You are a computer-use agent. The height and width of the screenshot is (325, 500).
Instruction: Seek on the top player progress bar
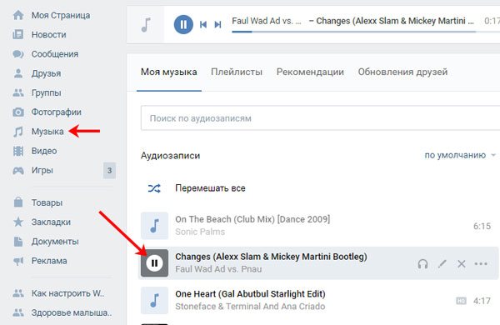354,32
